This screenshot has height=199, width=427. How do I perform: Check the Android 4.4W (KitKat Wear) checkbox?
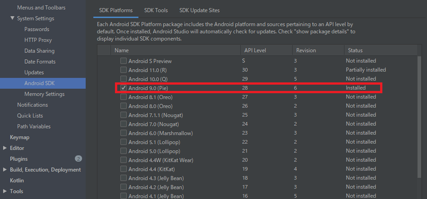tap(124, 160)
